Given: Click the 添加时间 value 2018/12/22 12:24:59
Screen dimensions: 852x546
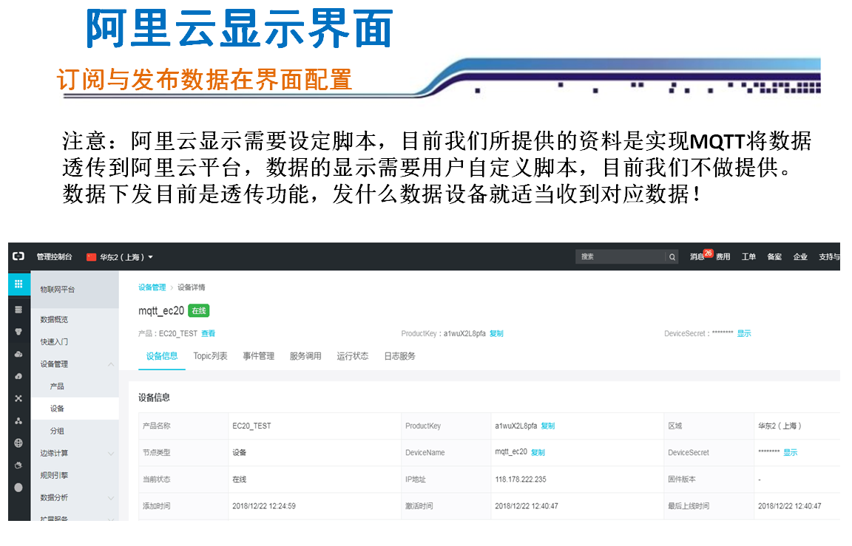Looking at the screenshot, I should [x=264, y=506].
